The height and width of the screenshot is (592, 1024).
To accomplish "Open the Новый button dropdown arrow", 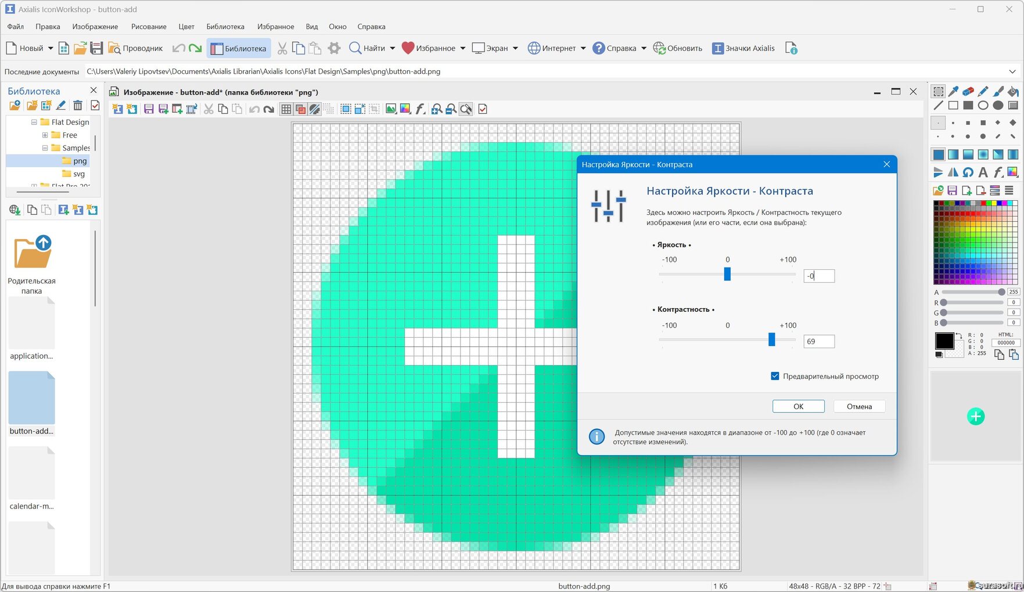I will [x=51, y=48].
